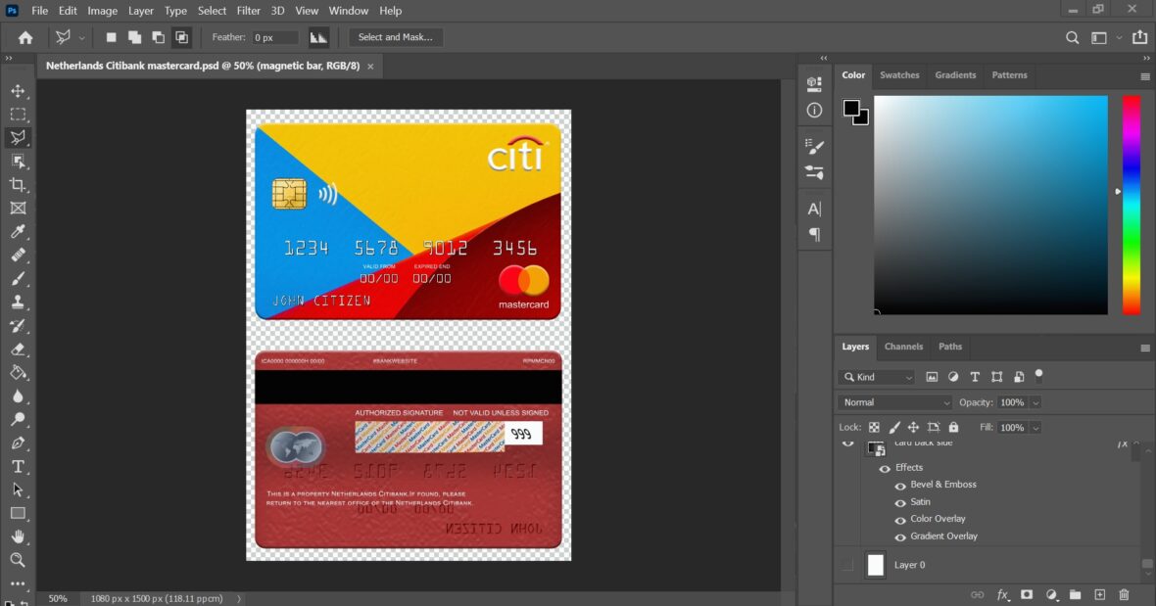Open the Paragraph panel icon
The image size is (1156, 606).
[x=814, y=234]
